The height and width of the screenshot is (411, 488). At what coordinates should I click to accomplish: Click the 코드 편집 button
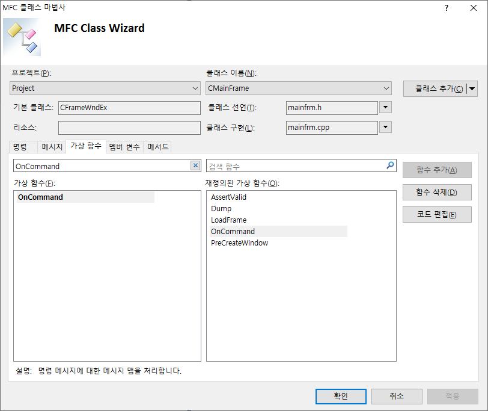click(x=437, y=214)
